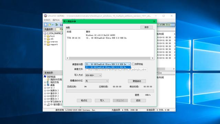Screen dimensions: 220x124
Task: Open the 操作(A) menu
Action: (56, 20)
